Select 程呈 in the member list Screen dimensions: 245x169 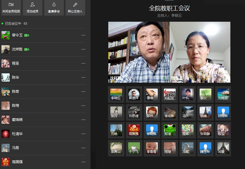[x=16, y=63]
